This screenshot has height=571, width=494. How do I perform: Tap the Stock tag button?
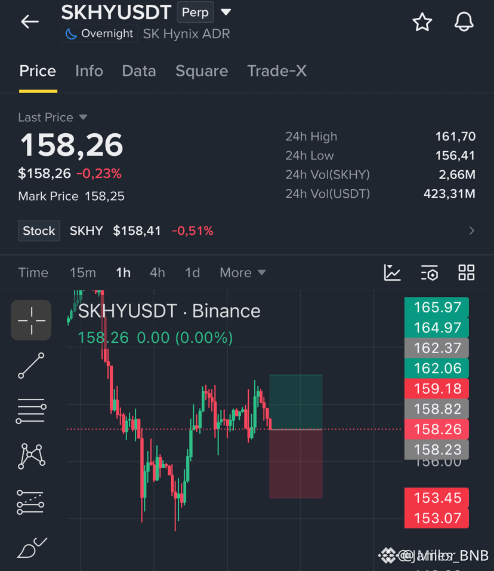39,231
